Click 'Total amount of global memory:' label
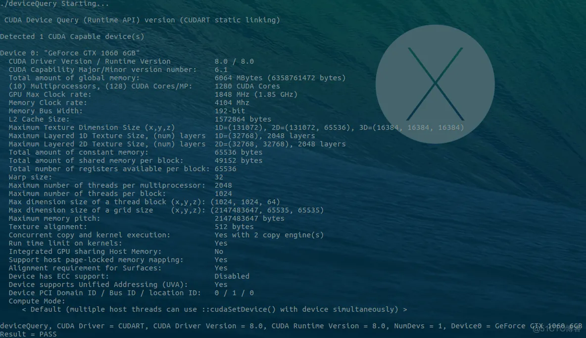This screenshot has height=338, width=586. click(x=74, y=78)
